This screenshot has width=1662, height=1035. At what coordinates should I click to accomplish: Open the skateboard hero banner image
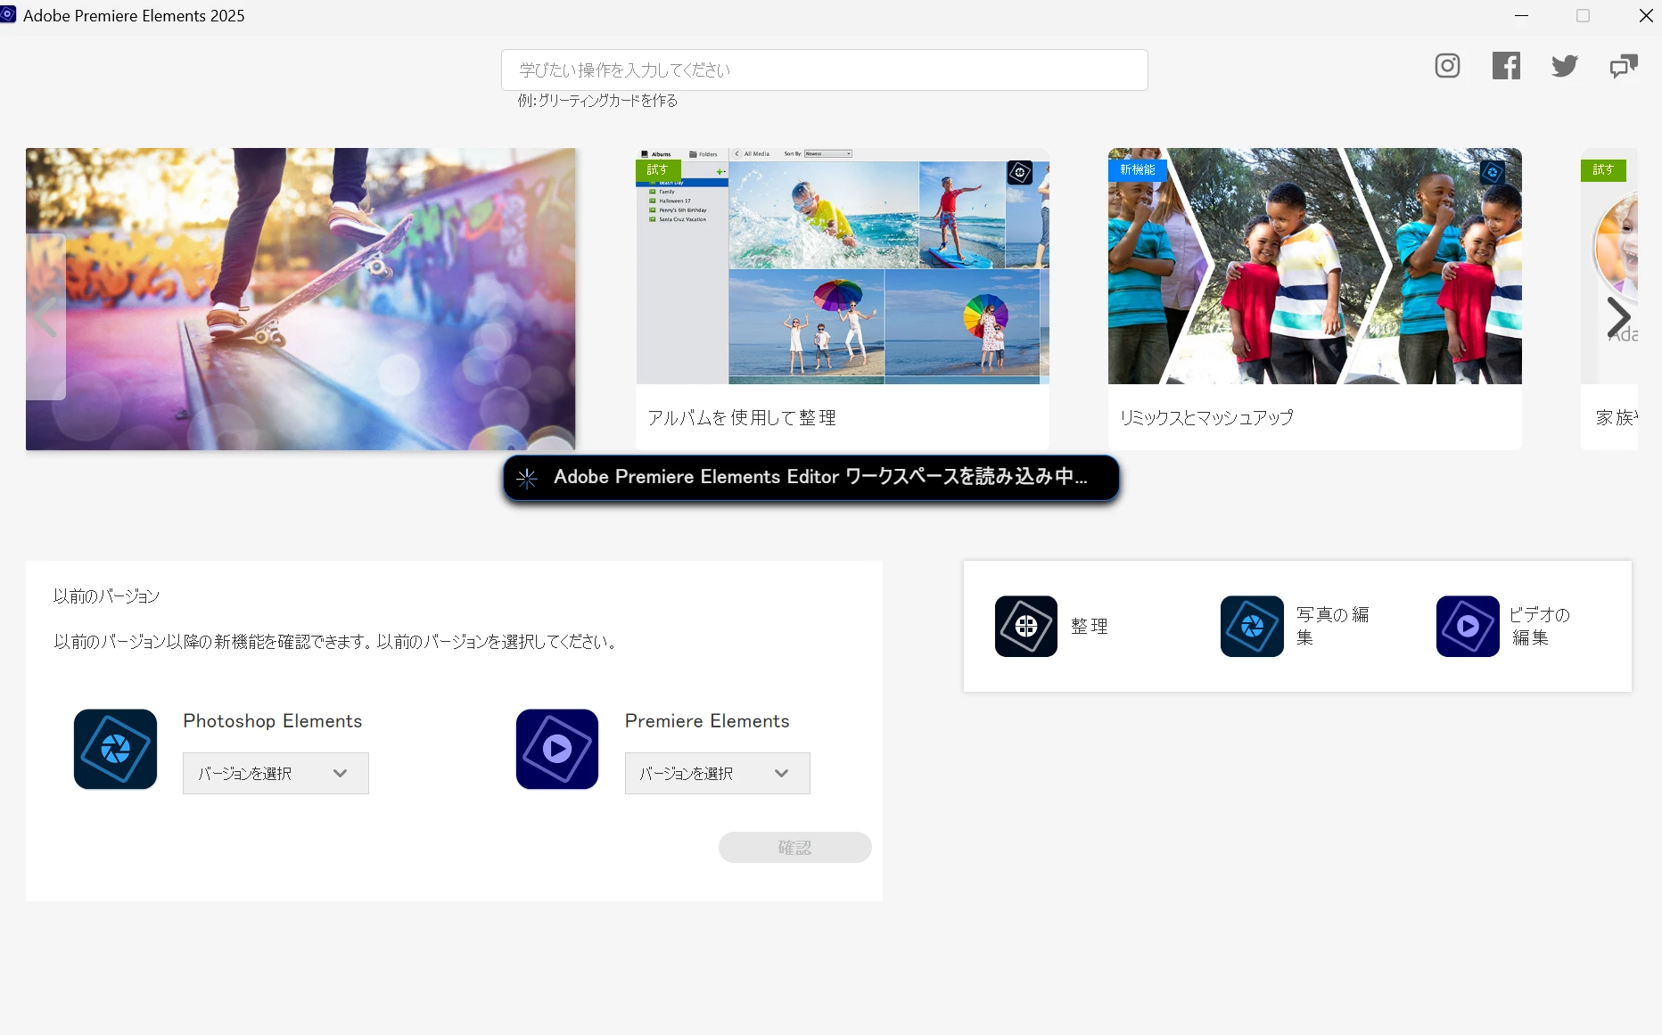pos(300,299)
